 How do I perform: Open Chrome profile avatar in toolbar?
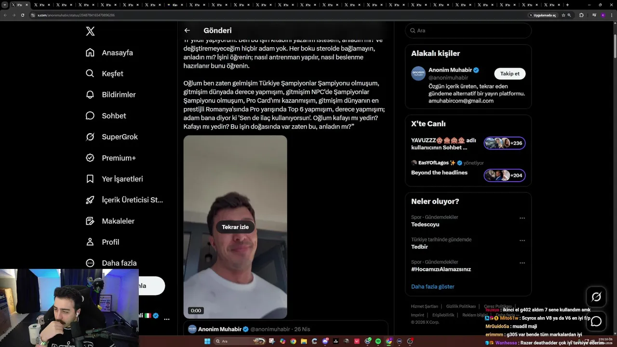(x=602, y=15)
